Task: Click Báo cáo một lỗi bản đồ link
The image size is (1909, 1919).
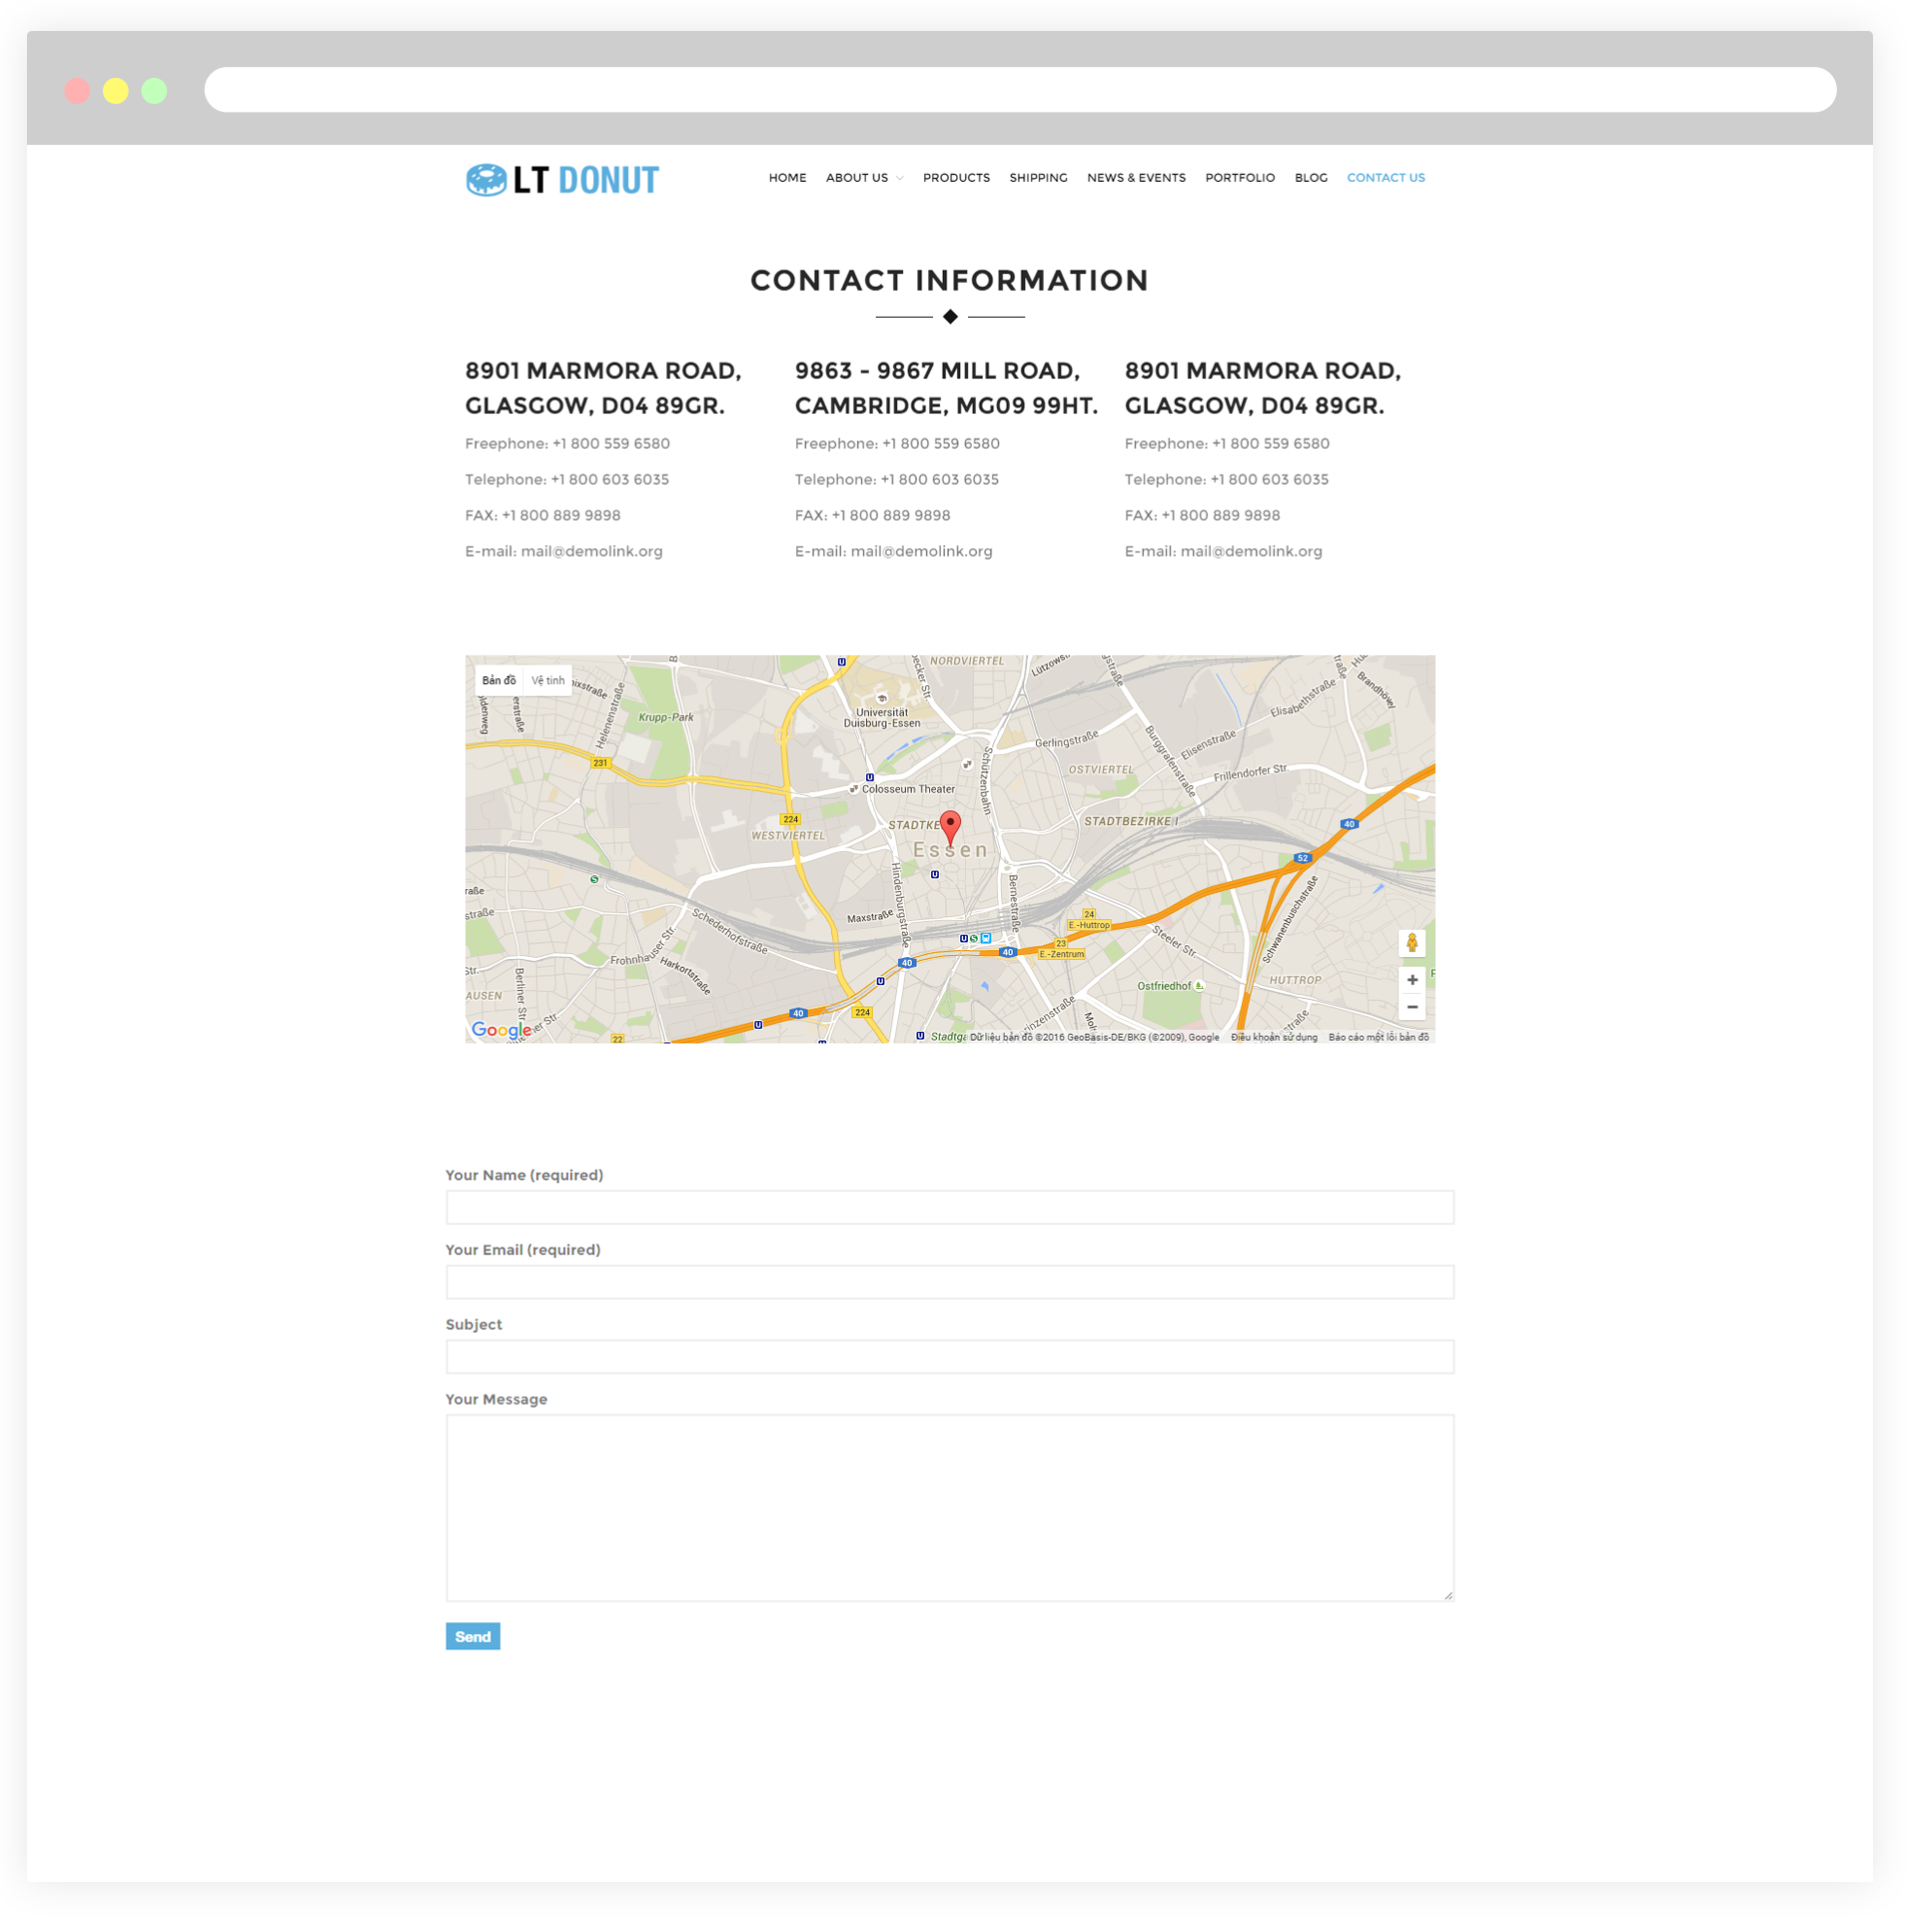Action: coord(1379,1037)
